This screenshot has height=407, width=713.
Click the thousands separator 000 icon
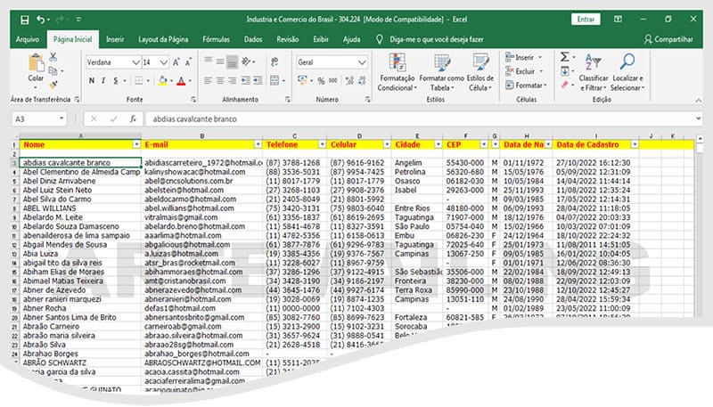[x=333, y=81]
